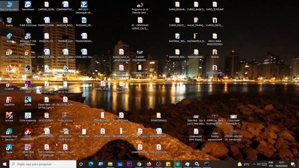The height and width of the screenshot is (168, 299).
Task: Switch to Chrome on the taskbar
Action: [139, 164]
